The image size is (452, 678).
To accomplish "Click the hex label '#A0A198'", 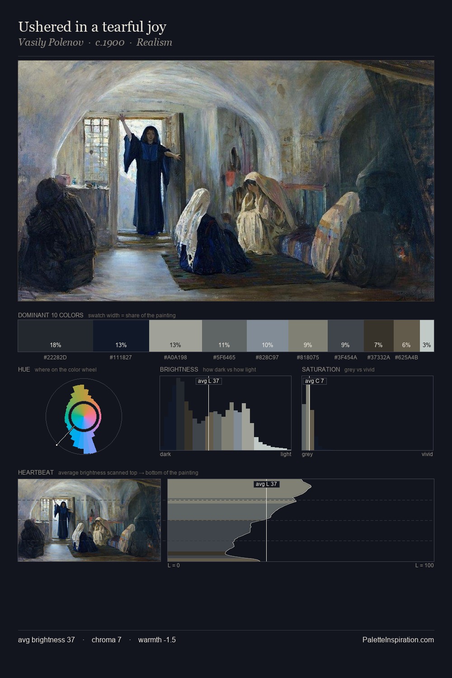I will [175, 358].
